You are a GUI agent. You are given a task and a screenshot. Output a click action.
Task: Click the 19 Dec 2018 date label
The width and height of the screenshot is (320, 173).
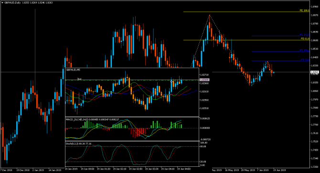[23, 170]
